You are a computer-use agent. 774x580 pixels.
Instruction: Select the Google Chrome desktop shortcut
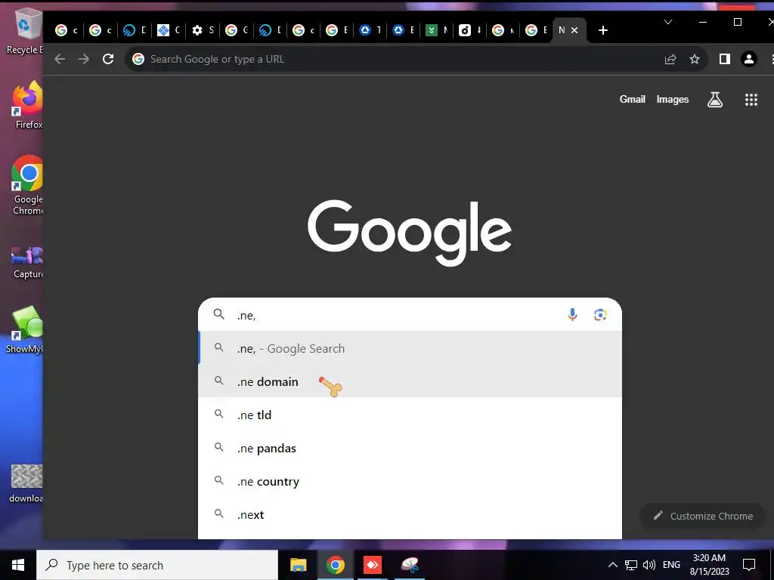point(28,186)
